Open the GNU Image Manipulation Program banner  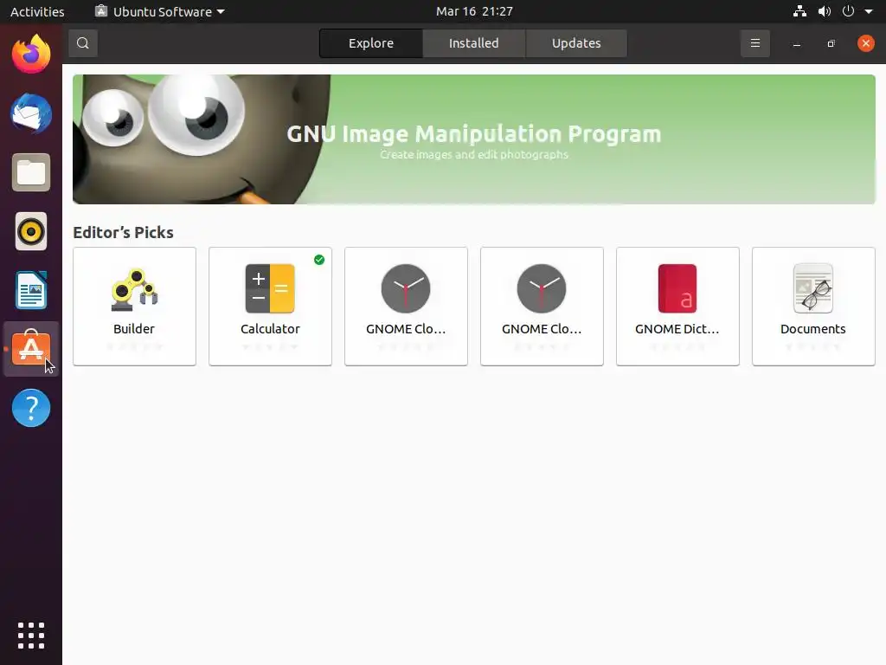point(474,139)
